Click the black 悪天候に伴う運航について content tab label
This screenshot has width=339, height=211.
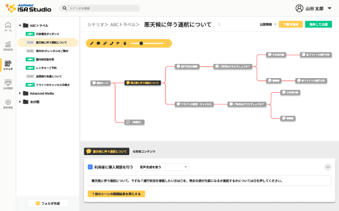[107, 152]
